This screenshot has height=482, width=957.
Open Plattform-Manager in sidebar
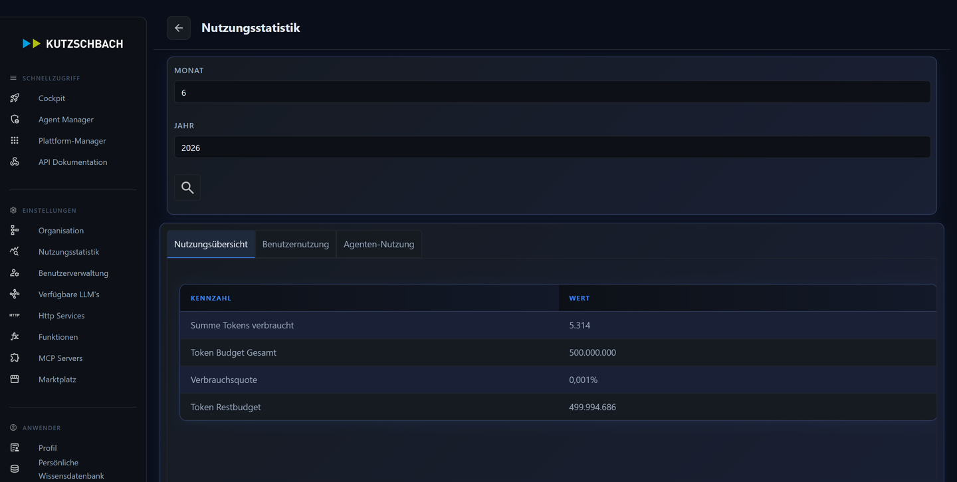pos(72,141)
